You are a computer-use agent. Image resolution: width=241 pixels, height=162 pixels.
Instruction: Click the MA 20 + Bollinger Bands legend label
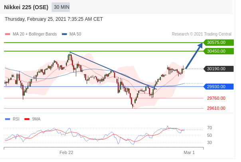pyautogui.click(x=35, y=34)
